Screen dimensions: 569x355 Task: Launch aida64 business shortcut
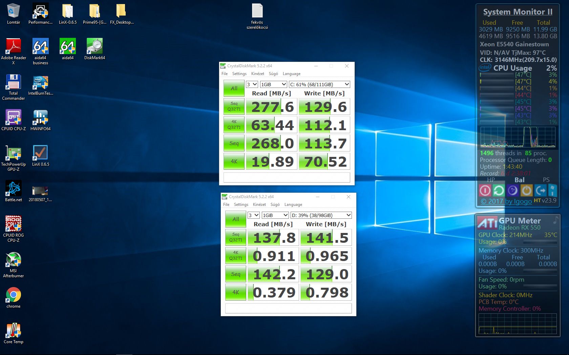40,51
